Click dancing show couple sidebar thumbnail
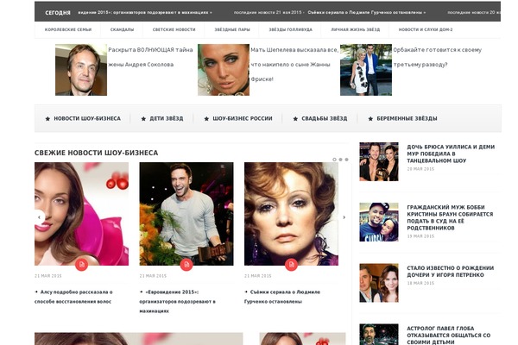 pos(379,162)
